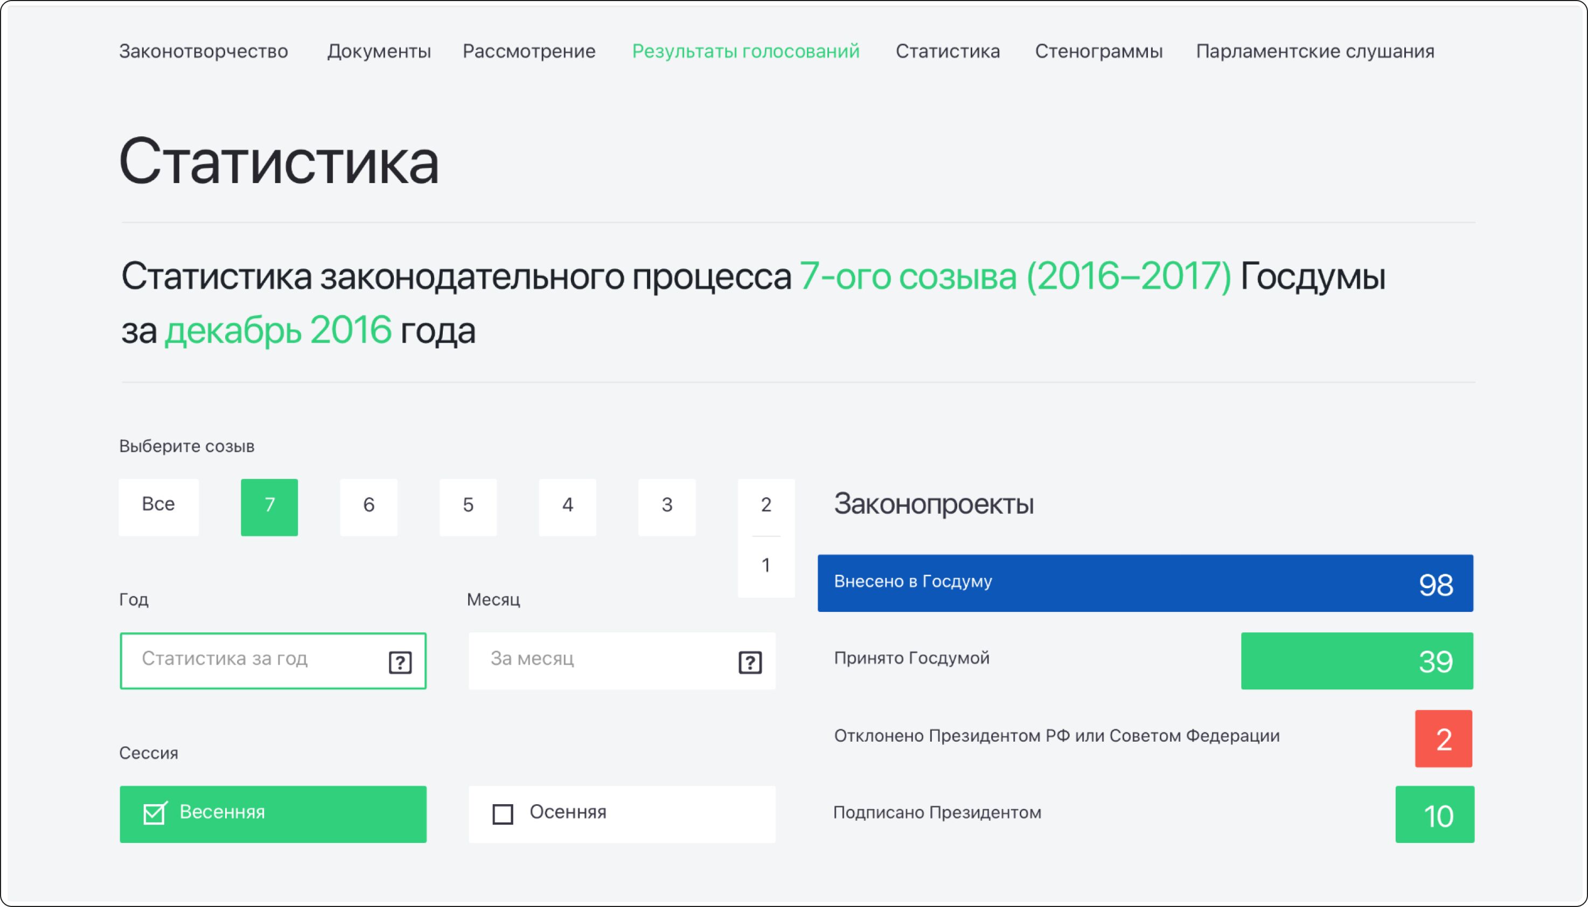The image size is (1588, 907).
Task: Click the green Принято Госдумой bar 39
Action: click(x=1356, y=660)
